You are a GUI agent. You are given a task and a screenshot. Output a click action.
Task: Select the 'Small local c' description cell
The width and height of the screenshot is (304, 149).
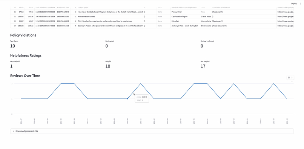pos(206,26)
